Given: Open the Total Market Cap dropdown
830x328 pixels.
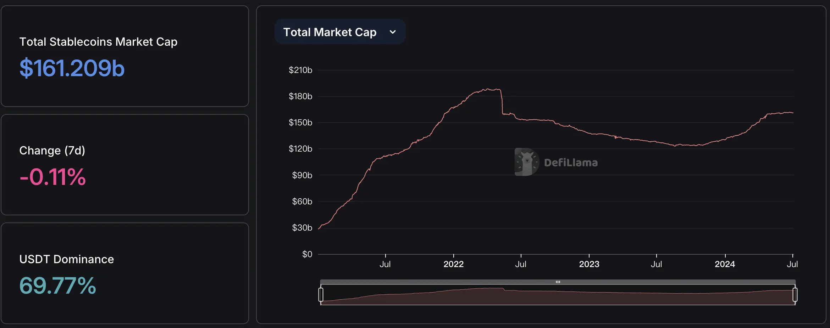Looking at the screenshot, I should point(340,32).
